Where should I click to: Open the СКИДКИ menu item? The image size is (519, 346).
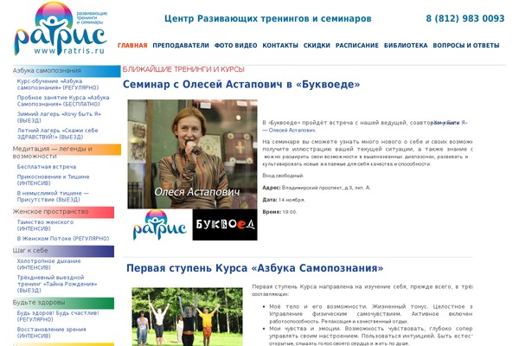click(317, 45)
